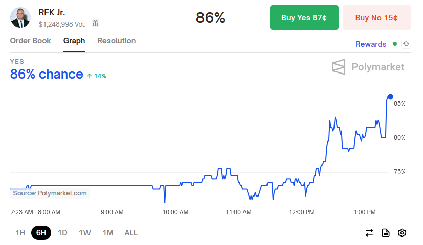Click the 12:00 PM axis label
Viewport: 423px width, 245px height.
[x=302, y=212]
